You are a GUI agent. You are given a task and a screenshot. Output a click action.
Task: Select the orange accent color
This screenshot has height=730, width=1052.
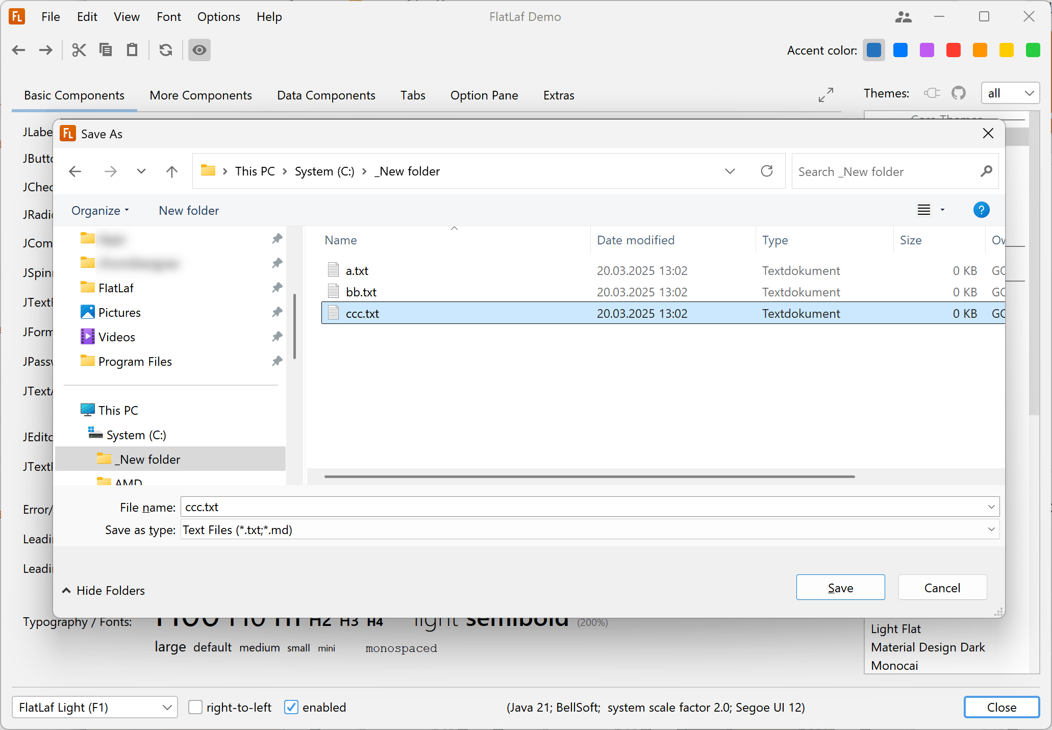pos(980,50)
